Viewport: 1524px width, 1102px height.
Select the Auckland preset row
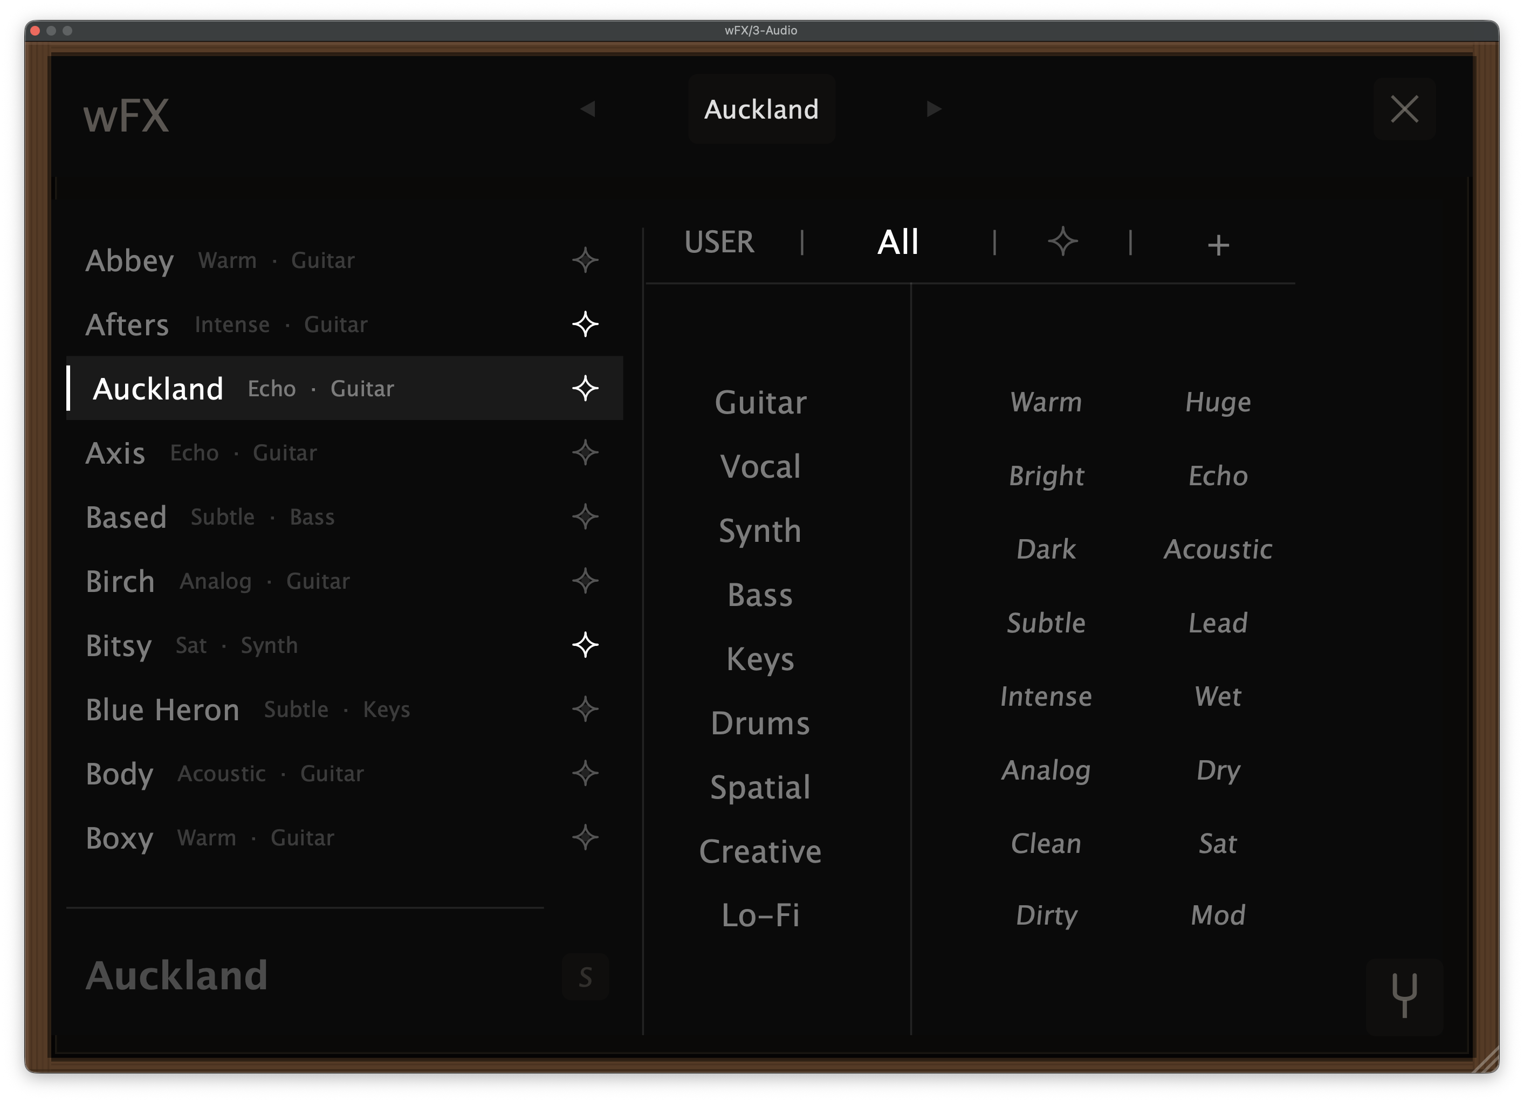pos(344,388)
